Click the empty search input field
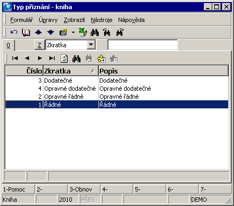Screen dimensions: 234x206 143,45
